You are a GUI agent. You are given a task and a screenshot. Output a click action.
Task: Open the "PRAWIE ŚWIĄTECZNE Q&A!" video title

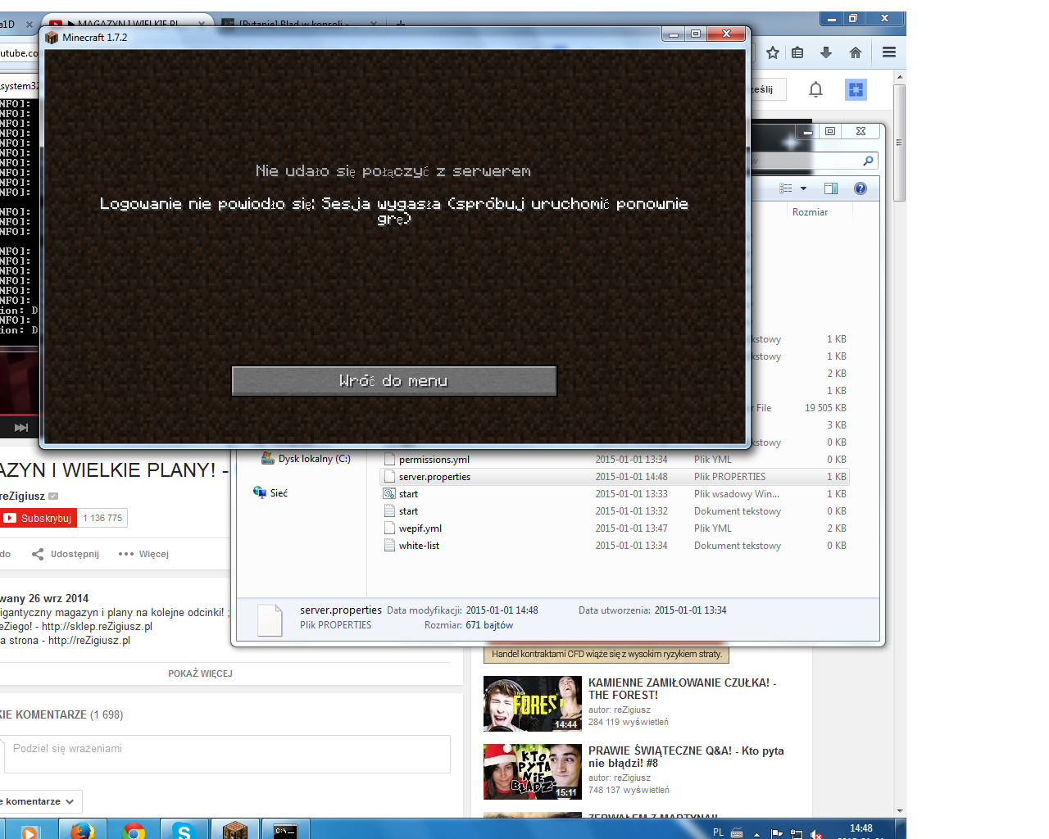686,756
